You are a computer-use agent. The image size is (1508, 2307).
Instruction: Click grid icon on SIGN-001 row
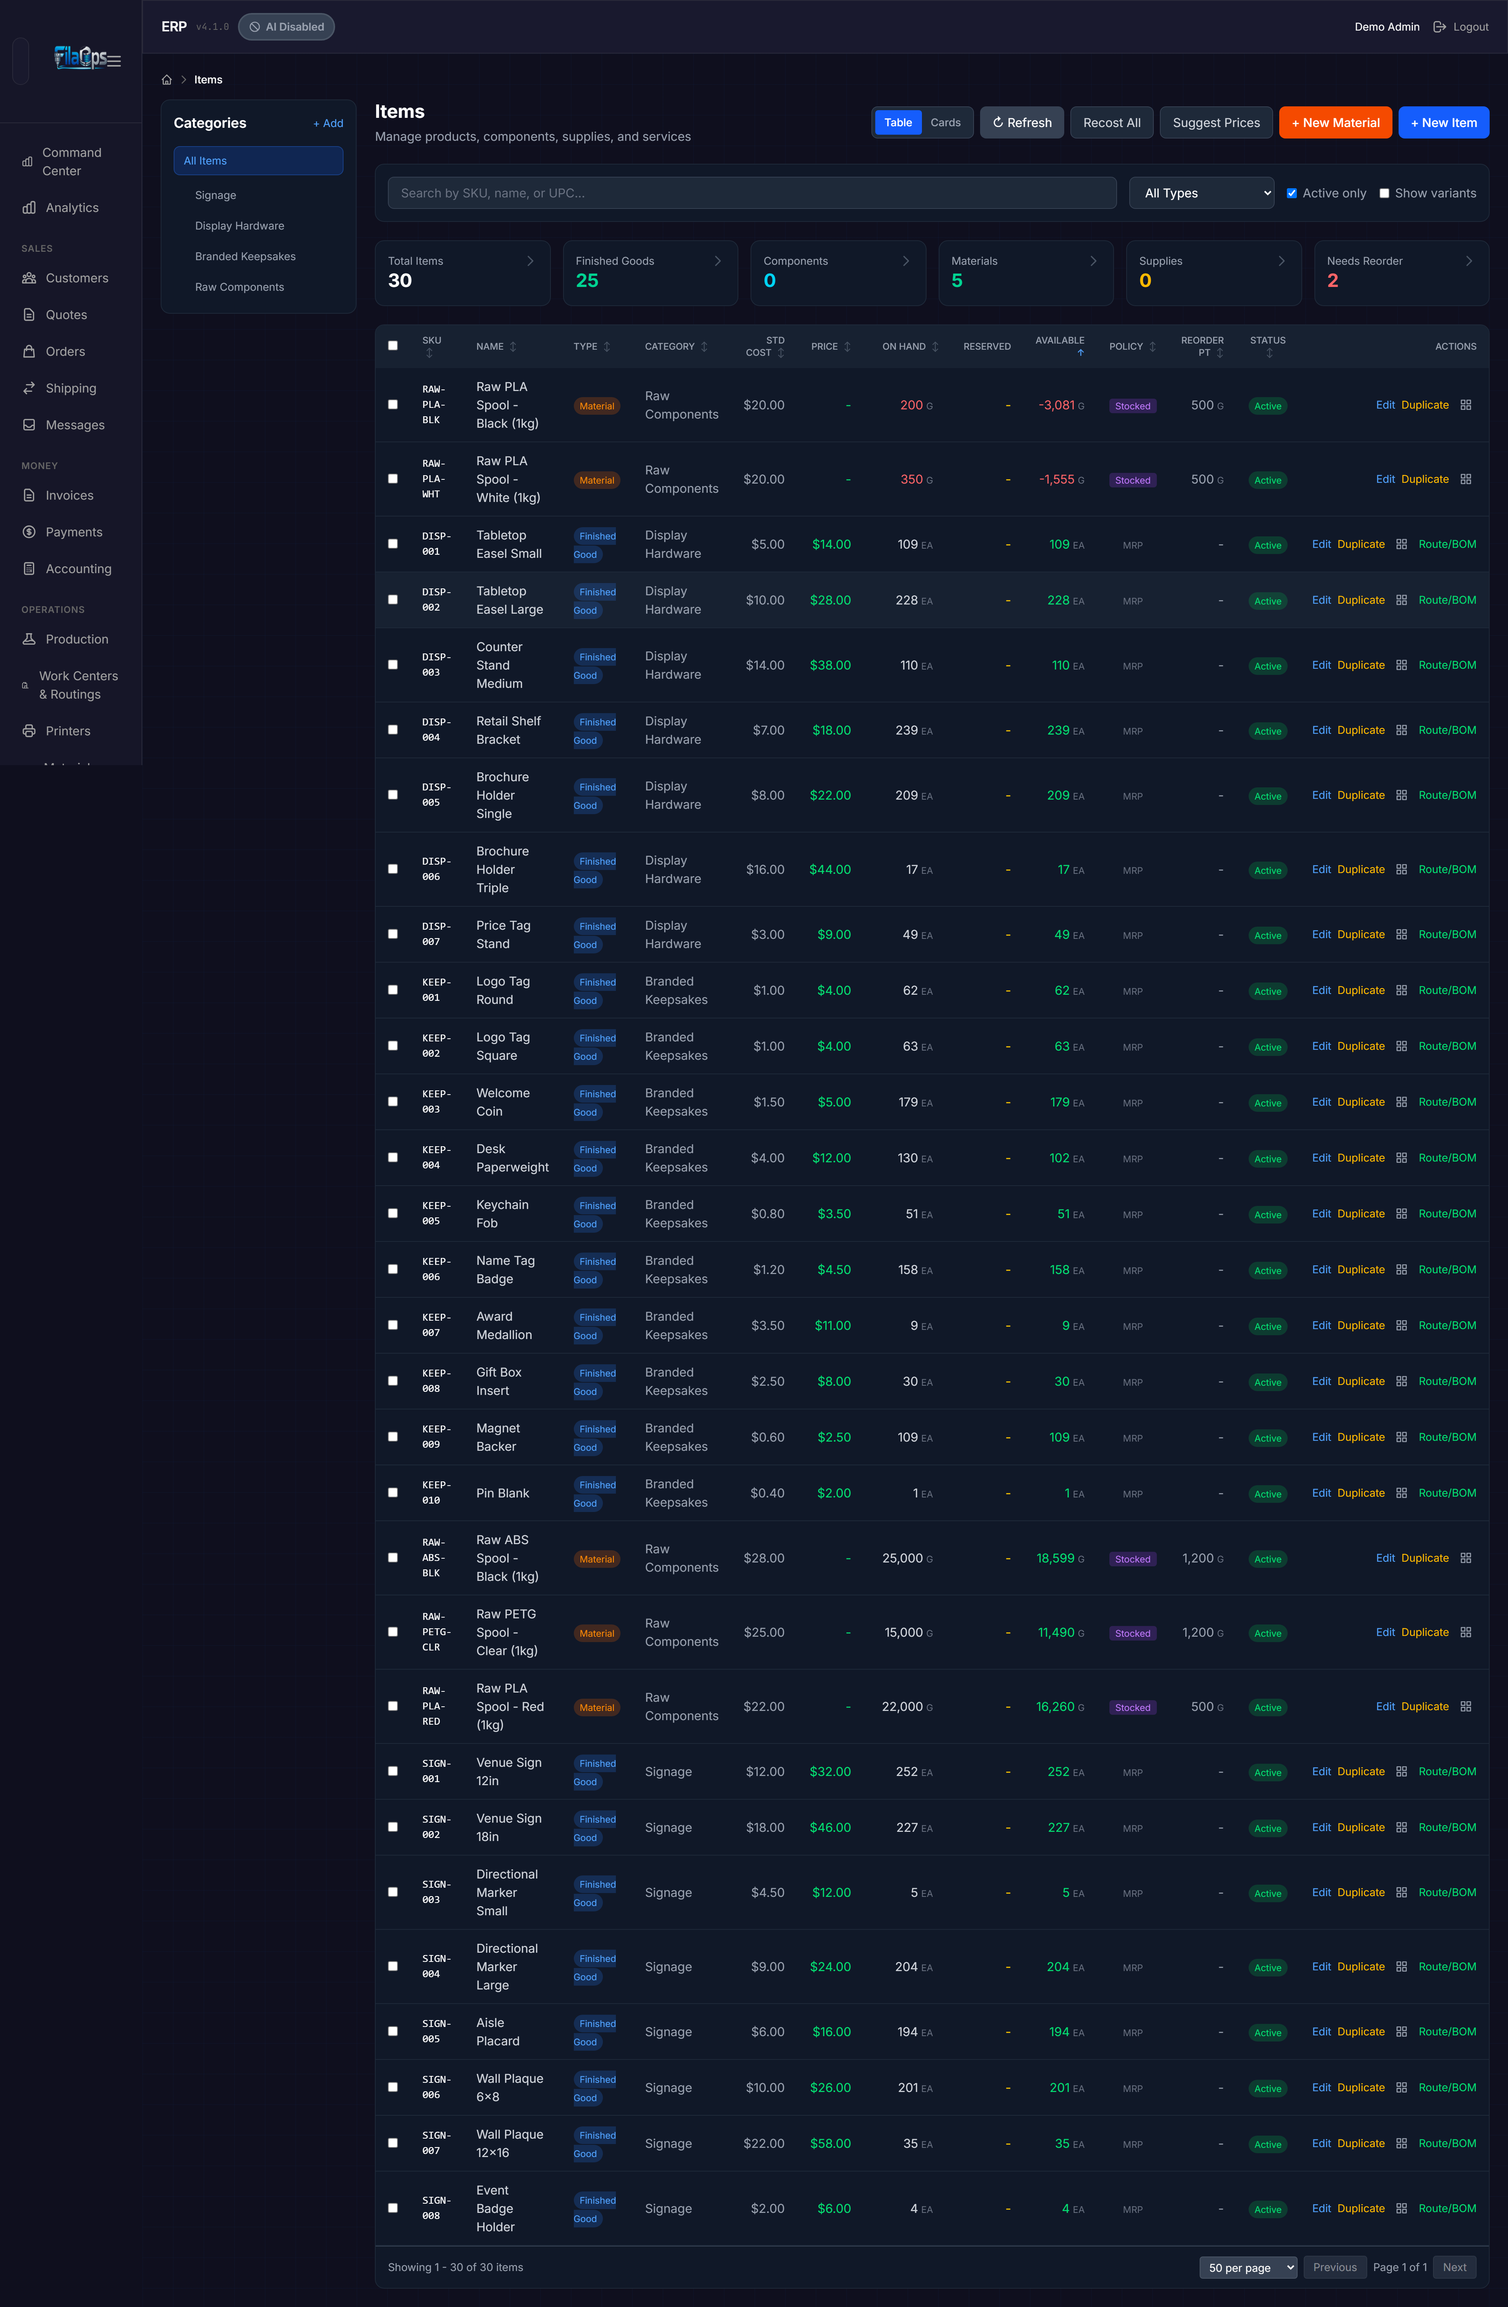1401,1772
